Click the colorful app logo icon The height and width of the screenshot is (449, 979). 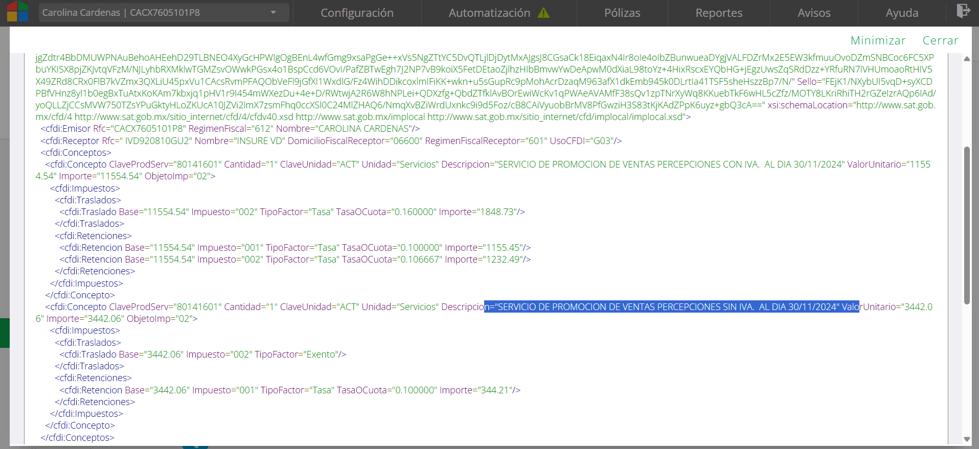click(17, 12)
